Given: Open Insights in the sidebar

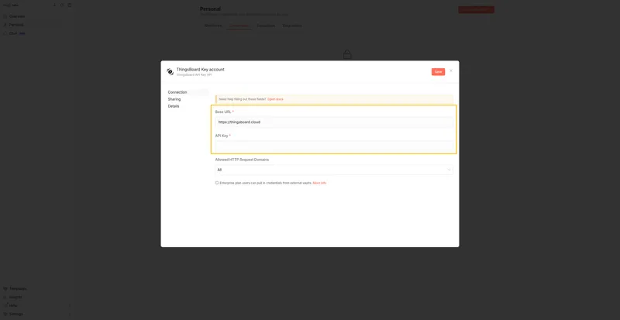Looking at the screenshot, I should coord(15,297).
